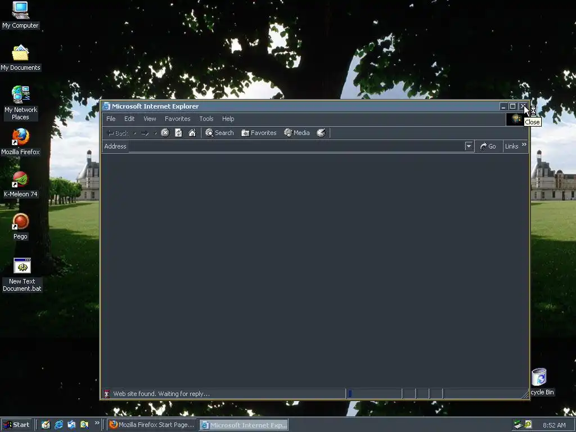
Task: Click the 8:52 AM taskbar clock
Action: (x=554, y=425)
